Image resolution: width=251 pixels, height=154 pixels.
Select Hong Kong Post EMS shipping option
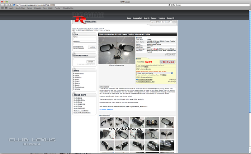coord(137,79)
